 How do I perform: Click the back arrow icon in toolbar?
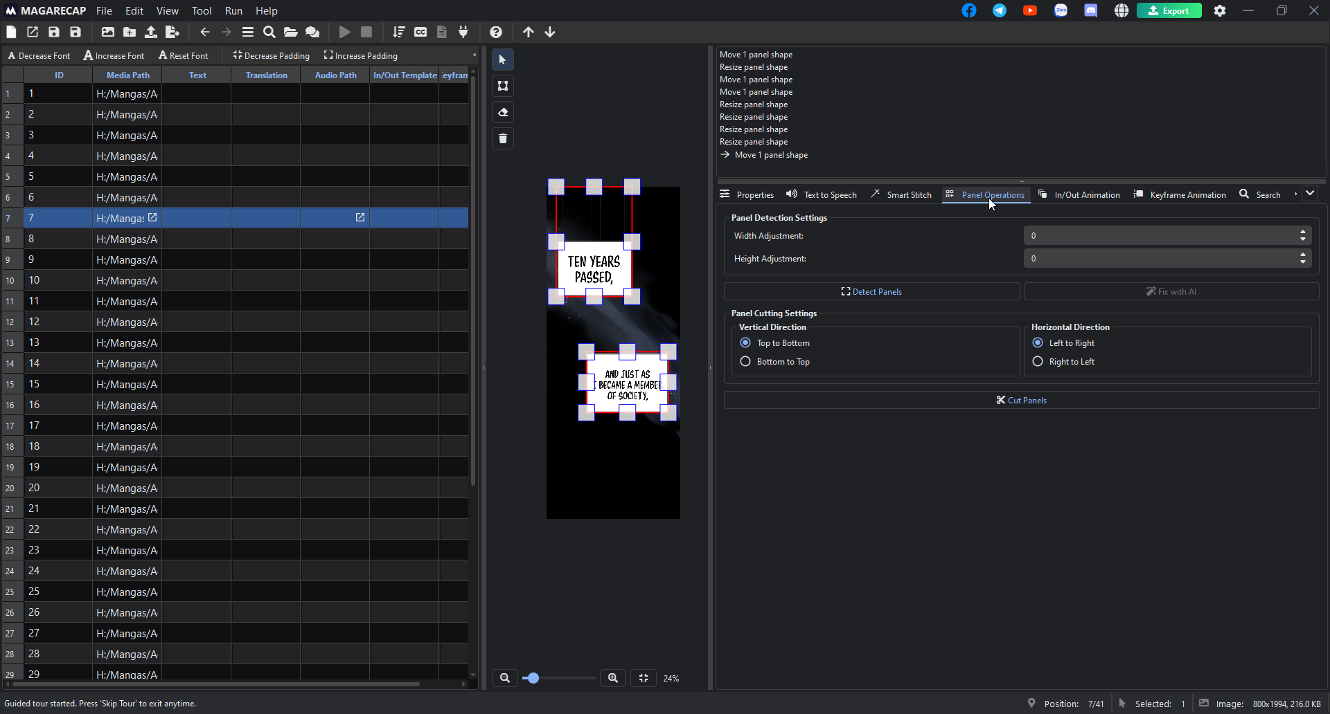[205, 32]
